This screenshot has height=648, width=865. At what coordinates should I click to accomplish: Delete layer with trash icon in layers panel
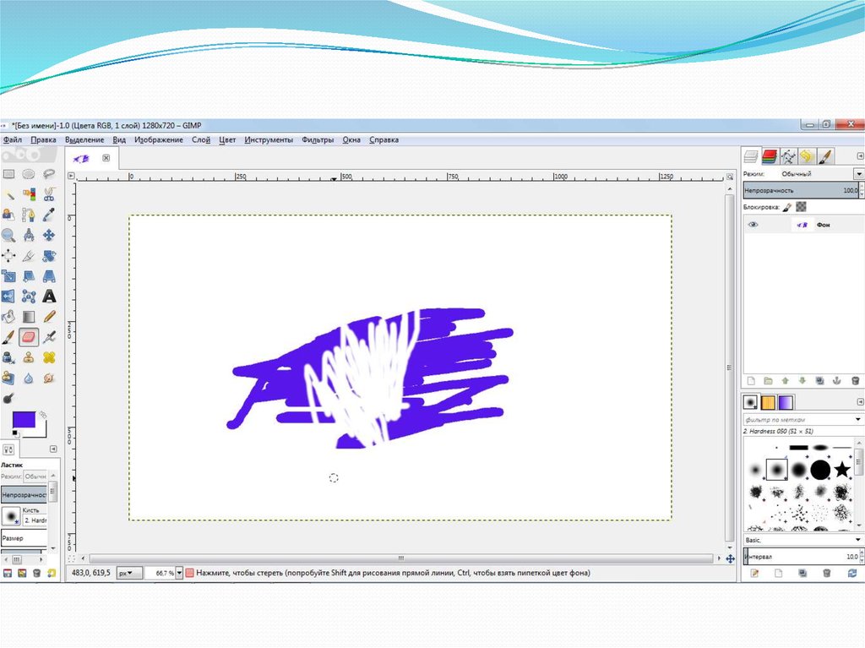(x=855, y=381)
